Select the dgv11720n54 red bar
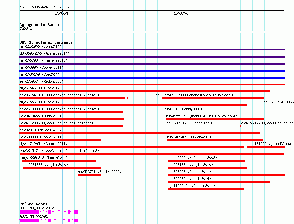Screen dimensions: 294x224 click(206, 189)
